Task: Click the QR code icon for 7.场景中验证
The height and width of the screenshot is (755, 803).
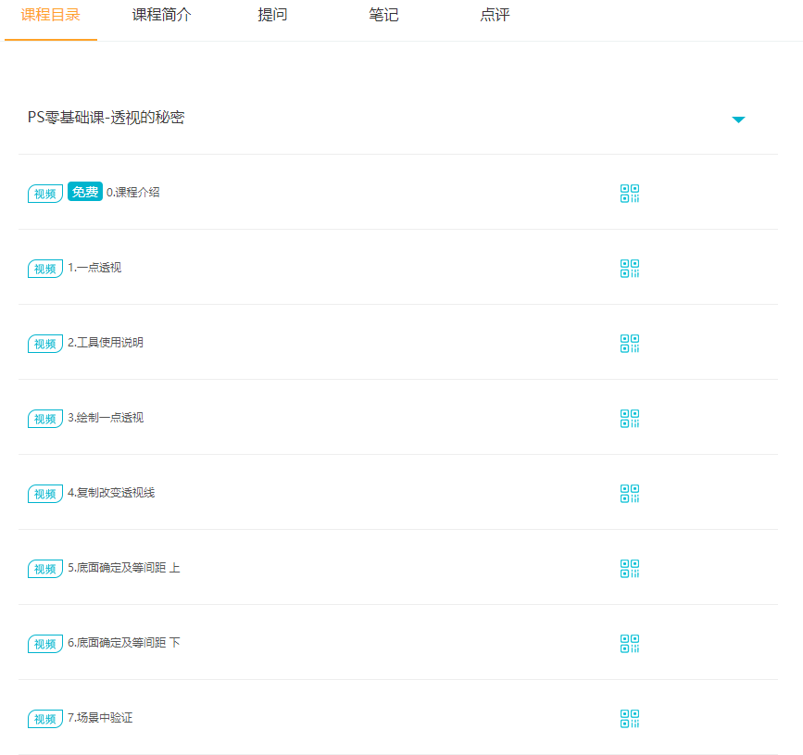Action: coord(629,719)
